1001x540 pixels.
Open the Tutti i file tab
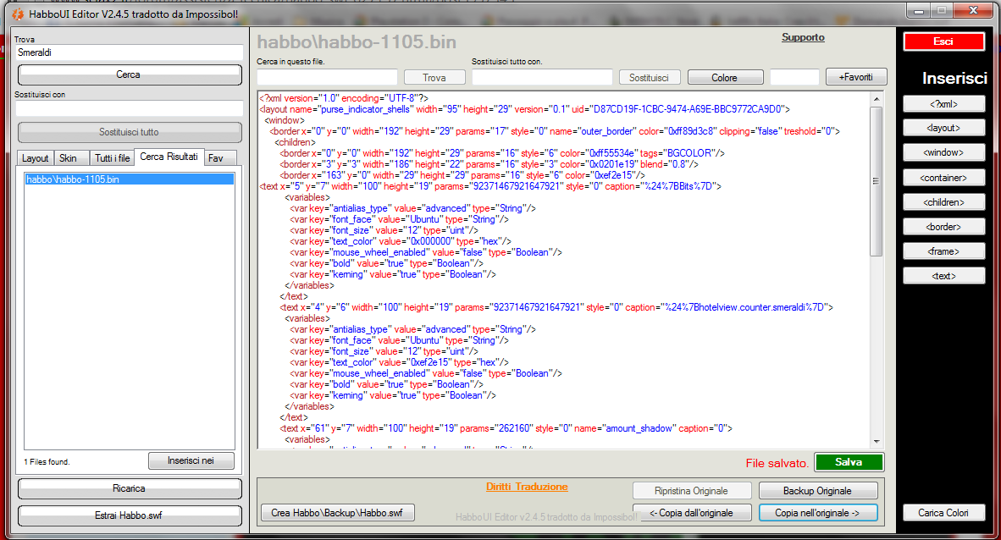(112, 157)
